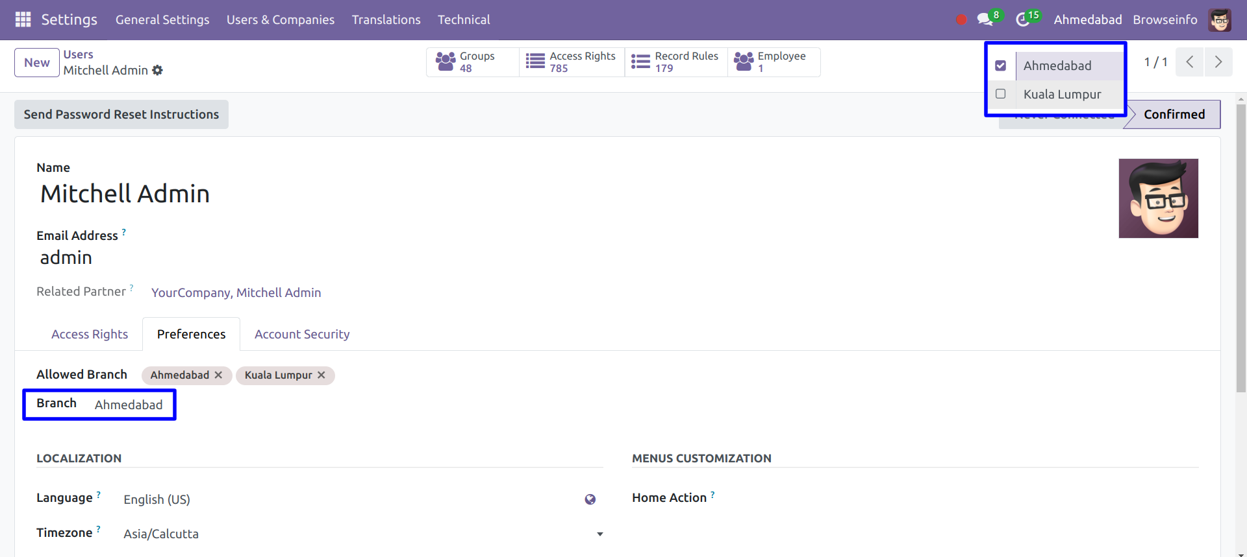Viewport: 1247px width, 557px height.
Task: Switch to the Access Rights tab
Action: [90, 334]
